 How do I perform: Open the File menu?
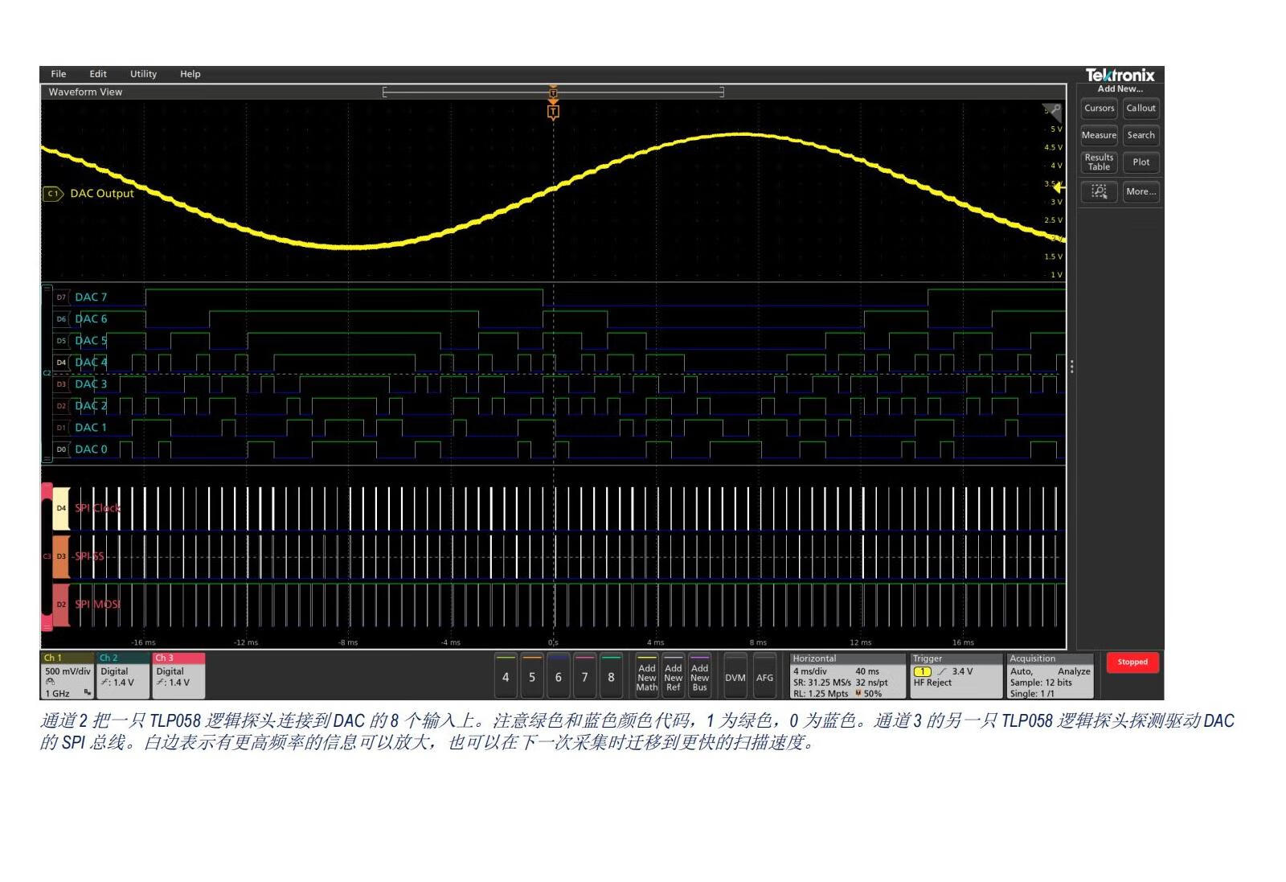point(59,74)
